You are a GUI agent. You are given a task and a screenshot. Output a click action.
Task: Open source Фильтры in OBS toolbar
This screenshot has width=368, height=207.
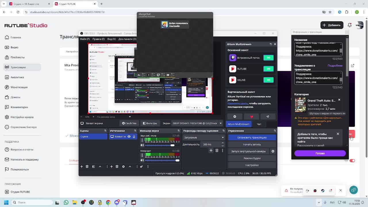[150, 123]
